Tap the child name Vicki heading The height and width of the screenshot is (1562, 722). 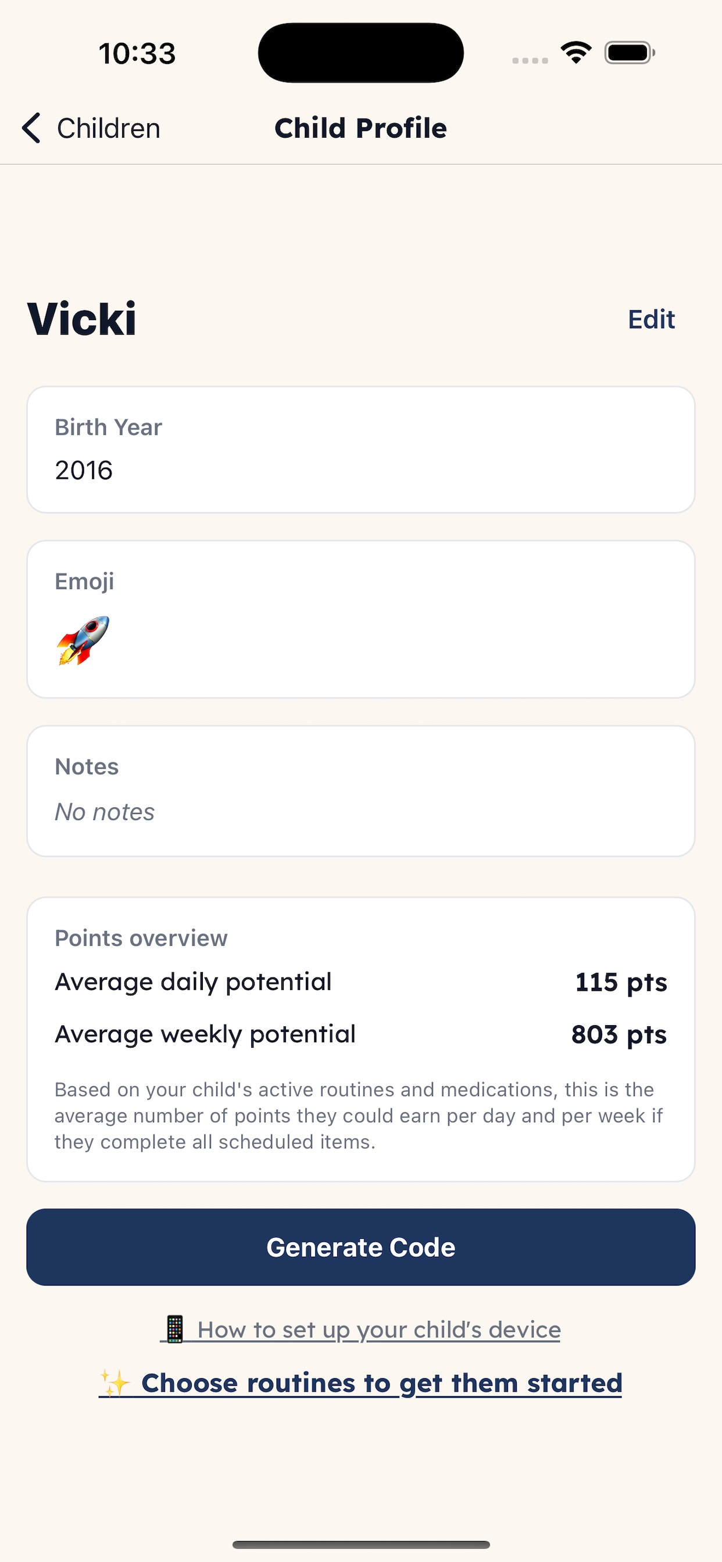click(x=82, y=319)
